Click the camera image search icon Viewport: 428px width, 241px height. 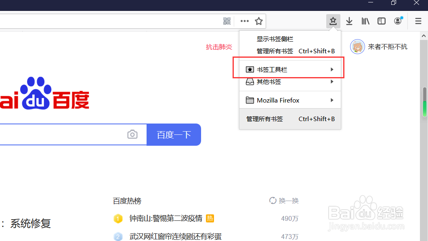point(132,134)
